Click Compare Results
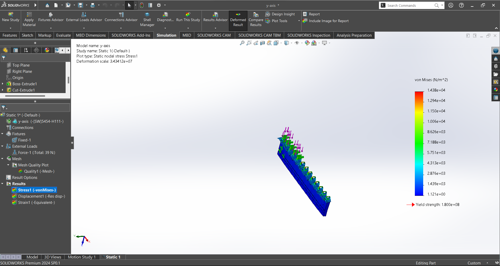500x266 pixels. (256, 19)
